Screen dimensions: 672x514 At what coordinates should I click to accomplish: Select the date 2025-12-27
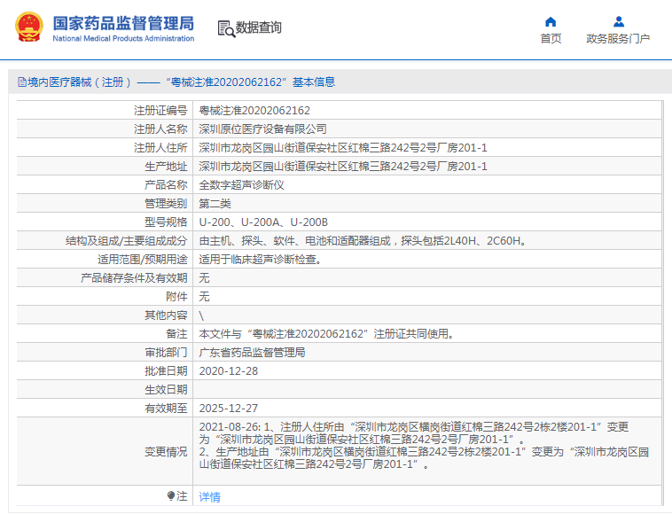(229, 409)
